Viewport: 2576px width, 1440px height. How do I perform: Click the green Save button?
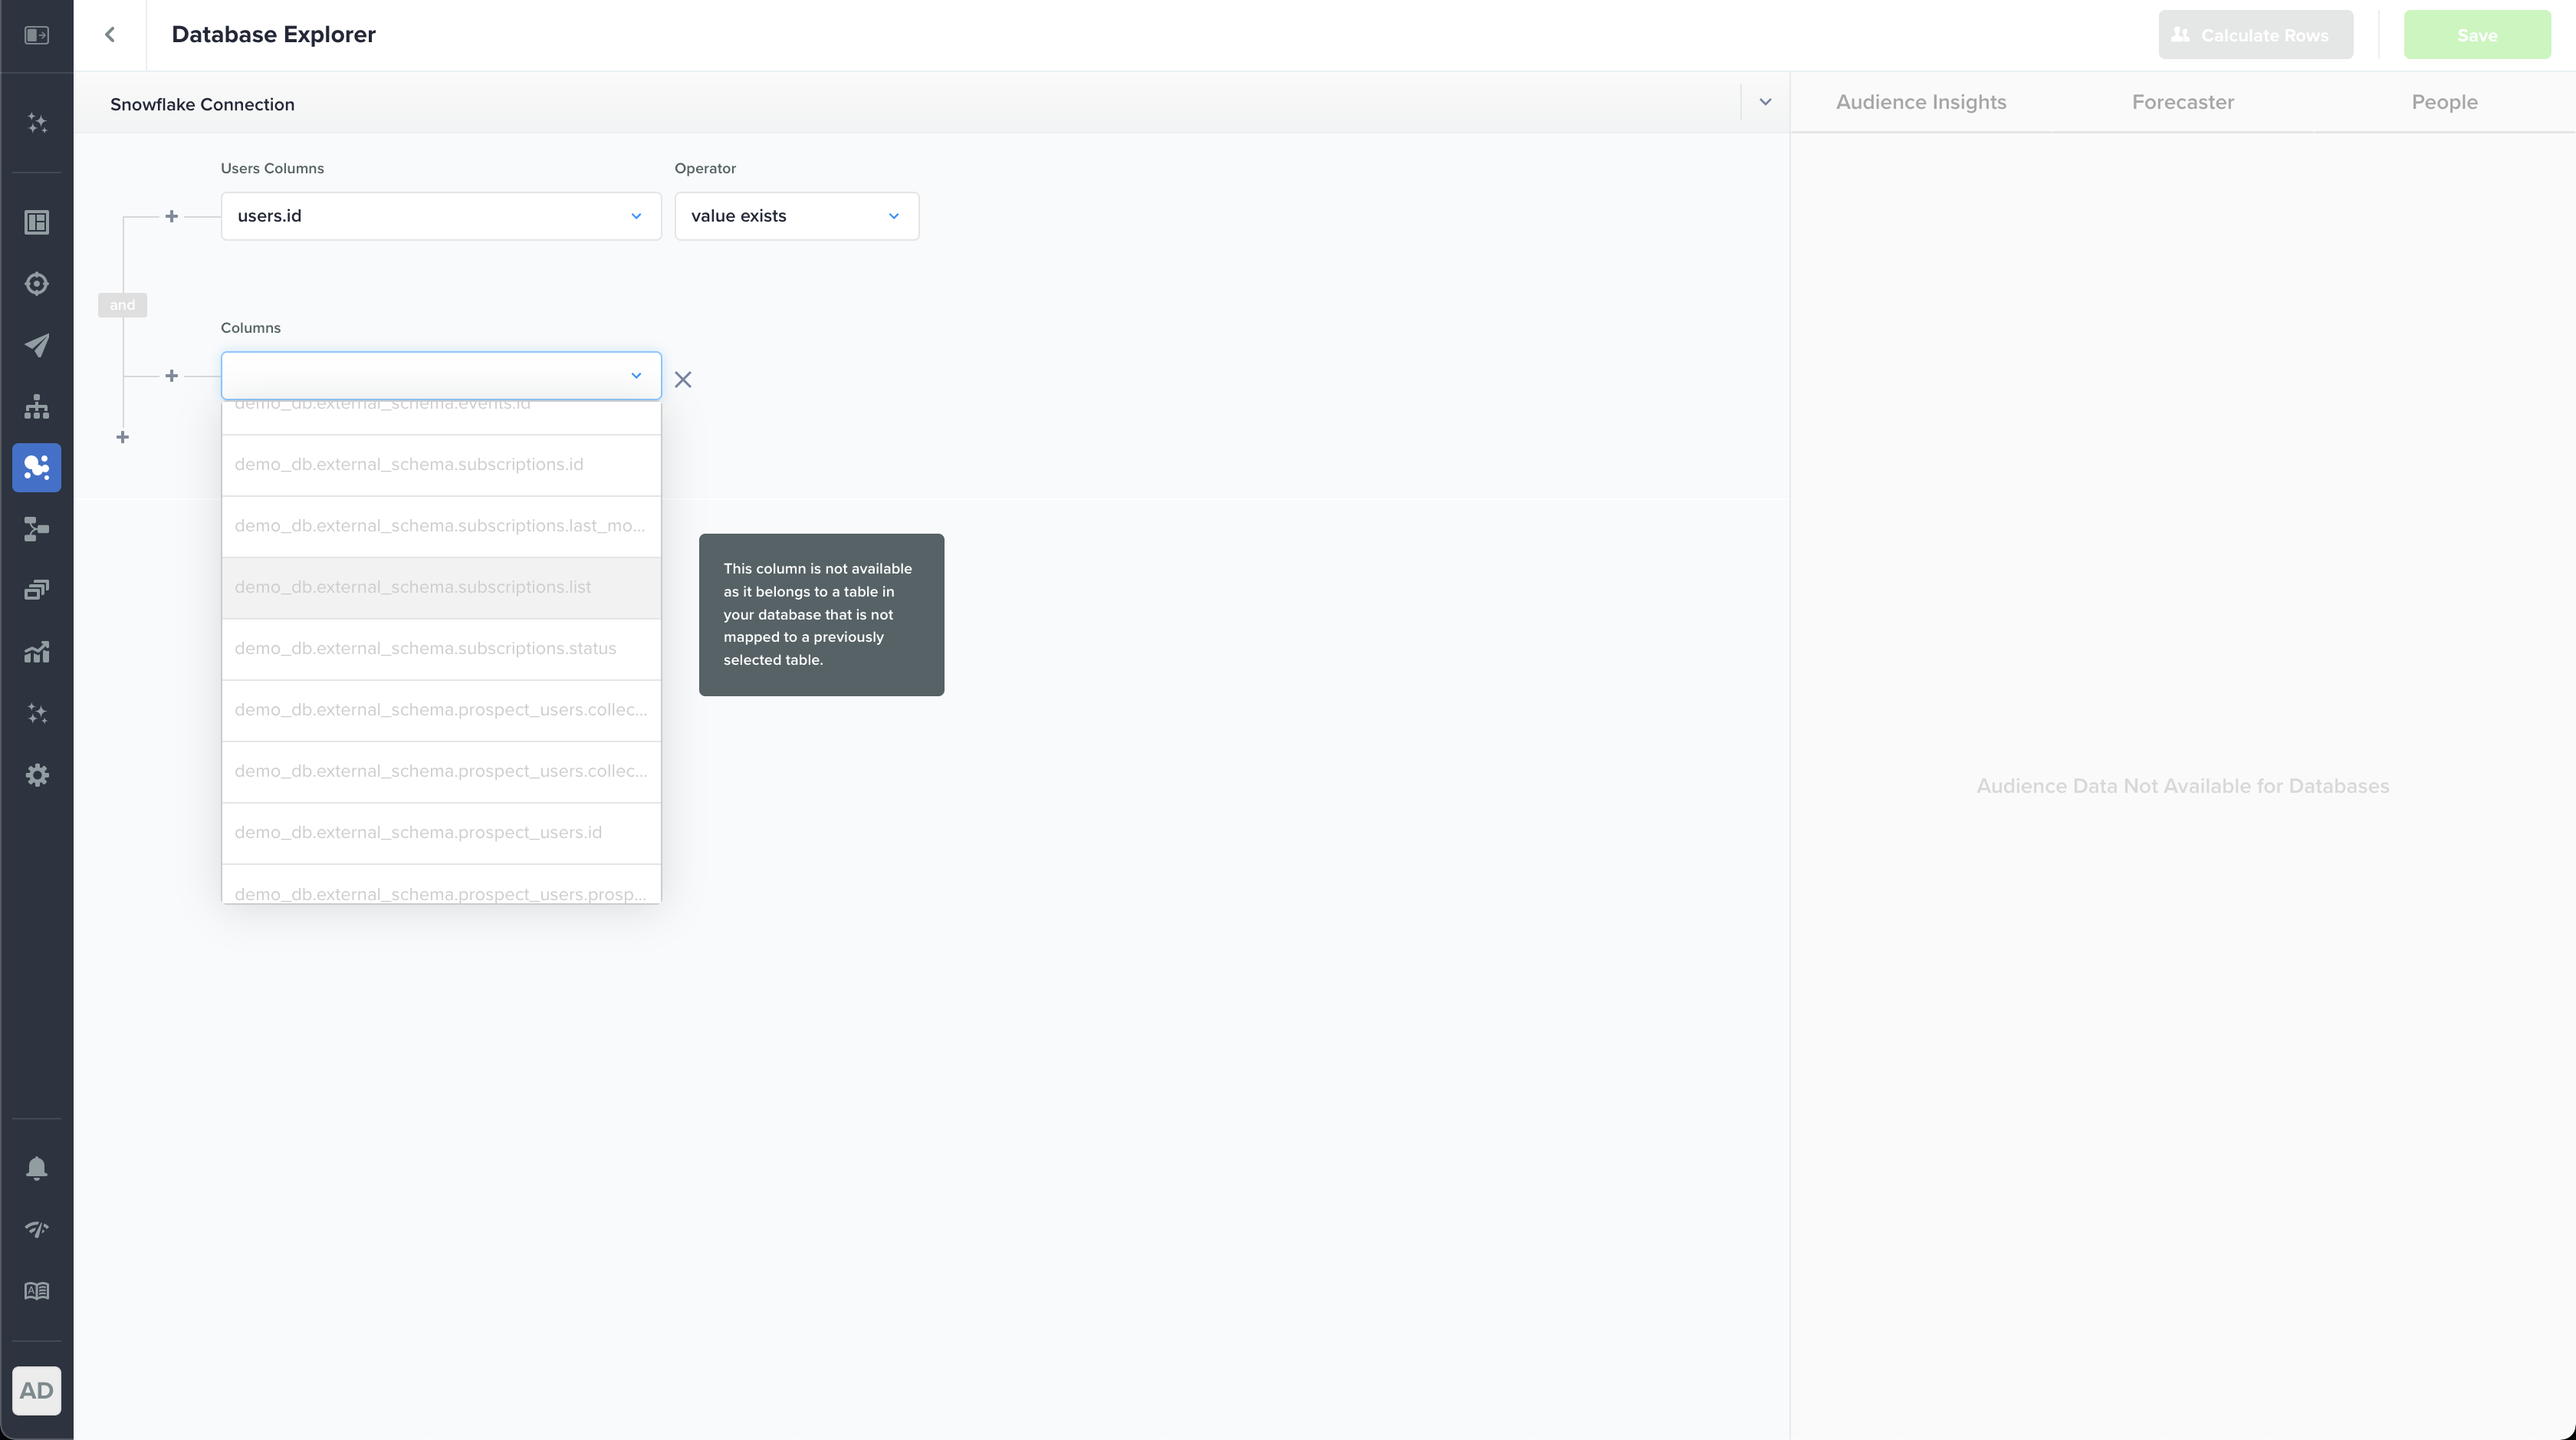click(2477, 35)
